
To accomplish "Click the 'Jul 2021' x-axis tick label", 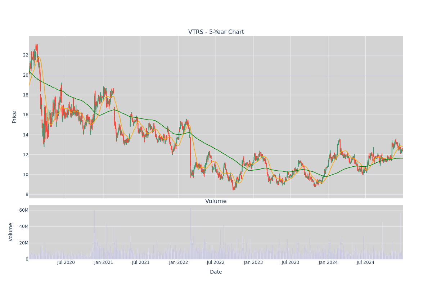I will [141, 262].
